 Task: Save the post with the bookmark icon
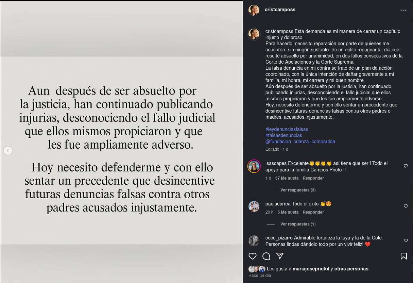click(x=404, y=256)
